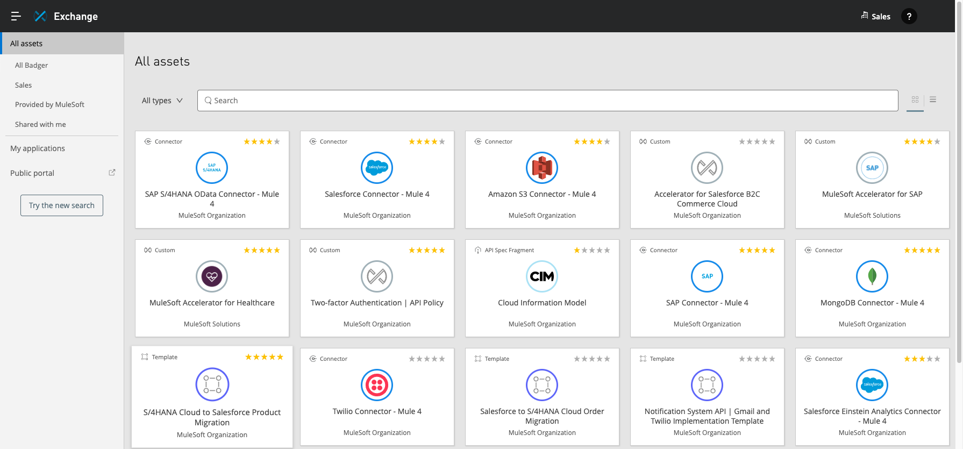The height and width of the screenshot is (449, 963).
Task: Click the Public portal external link icon
Action: [112, 173]
